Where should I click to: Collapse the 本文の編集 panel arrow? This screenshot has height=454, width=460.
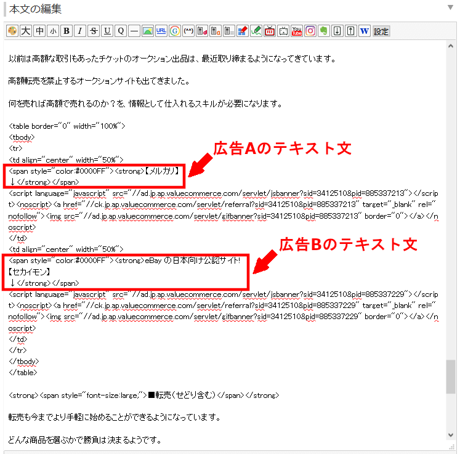[x=451, y=7]
